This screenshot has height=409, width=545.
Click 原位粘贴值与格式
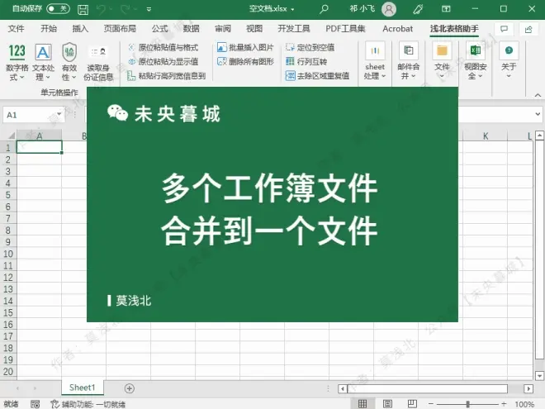(163, 47)
